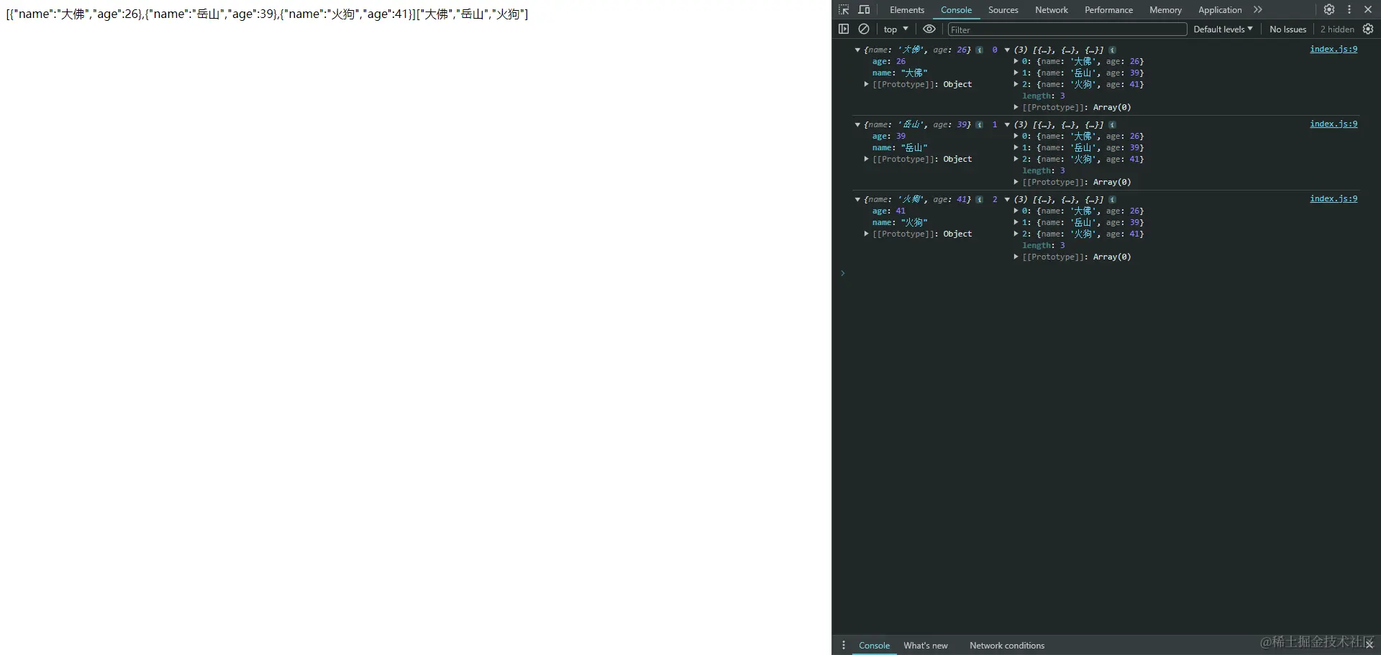Create a live expression with the eye icon
The width and height of the screenshot is (1381, 655).
pos(928,29)
